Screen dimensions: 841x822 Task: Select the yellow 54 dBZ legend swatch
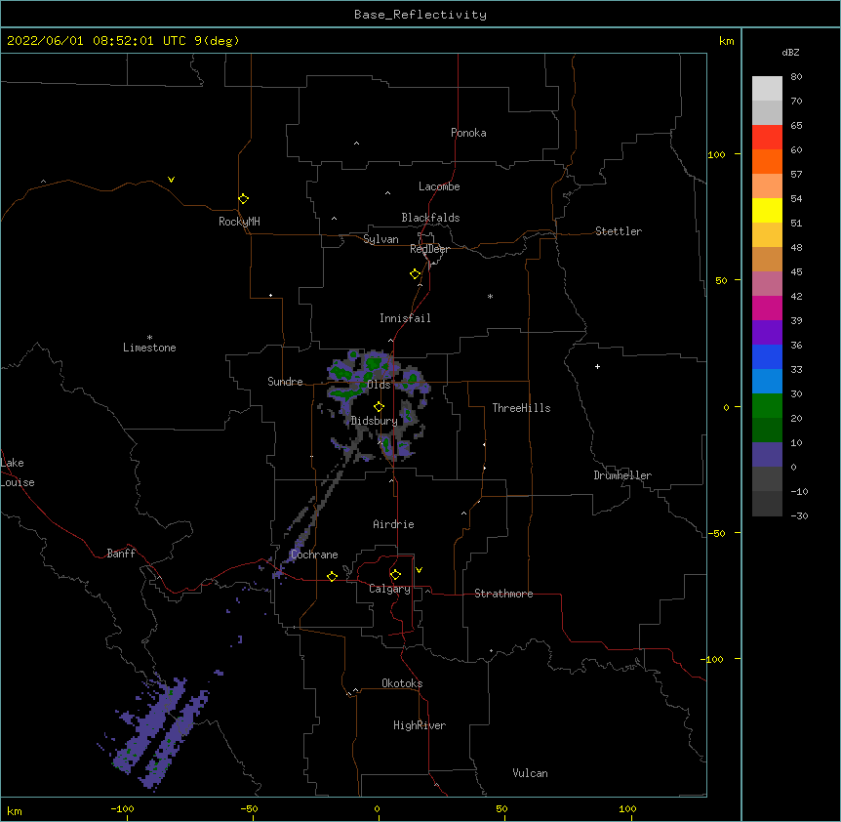(767, 210)
